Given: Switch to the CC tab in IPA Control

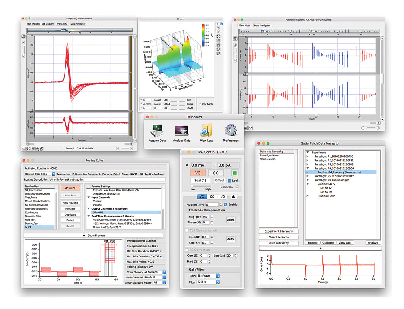Looking at the screenshot, I should (x=212, y=197).
